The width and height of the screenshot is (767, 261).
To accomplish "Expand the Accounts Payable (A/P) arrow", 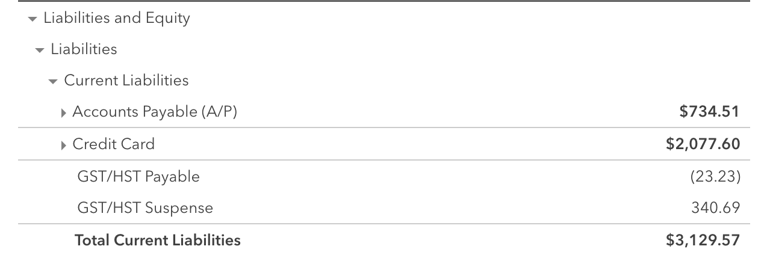I will 65,112.
